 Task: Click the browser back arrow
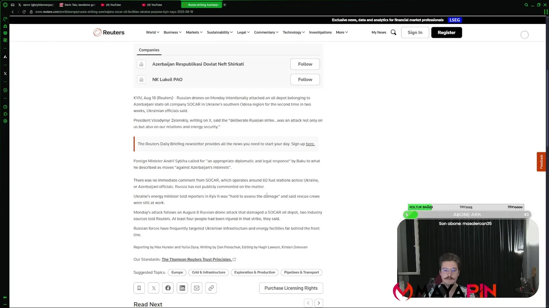click(x=12, y=12)
